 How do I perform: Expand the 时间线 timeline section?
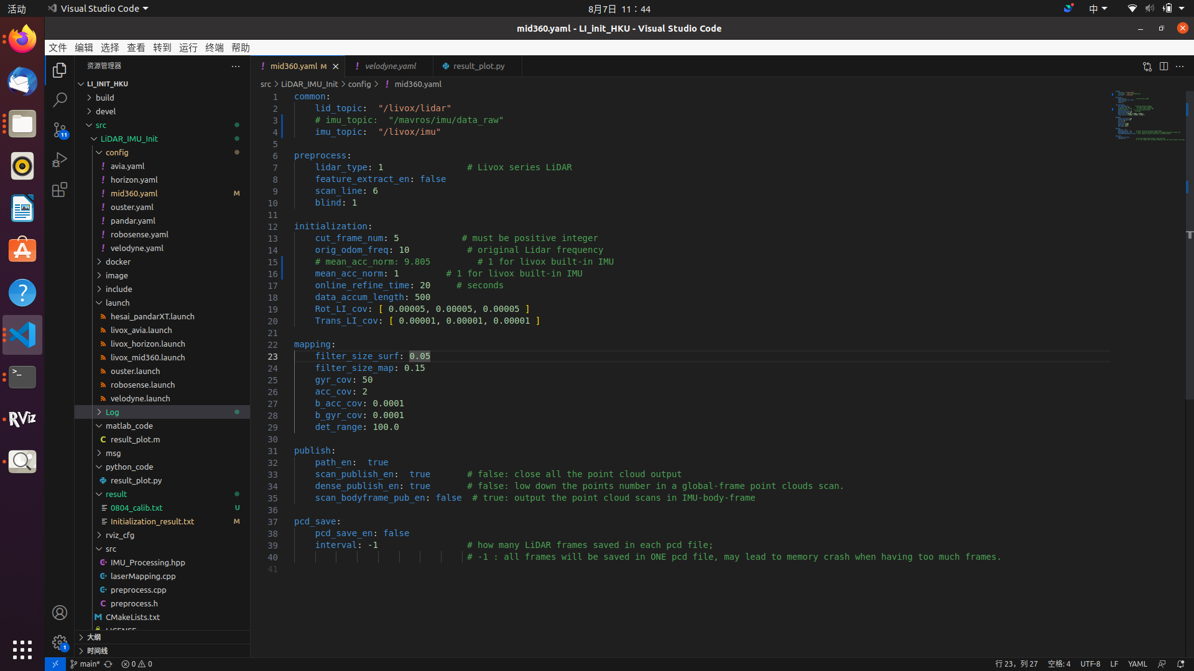(x=97, y=650)
